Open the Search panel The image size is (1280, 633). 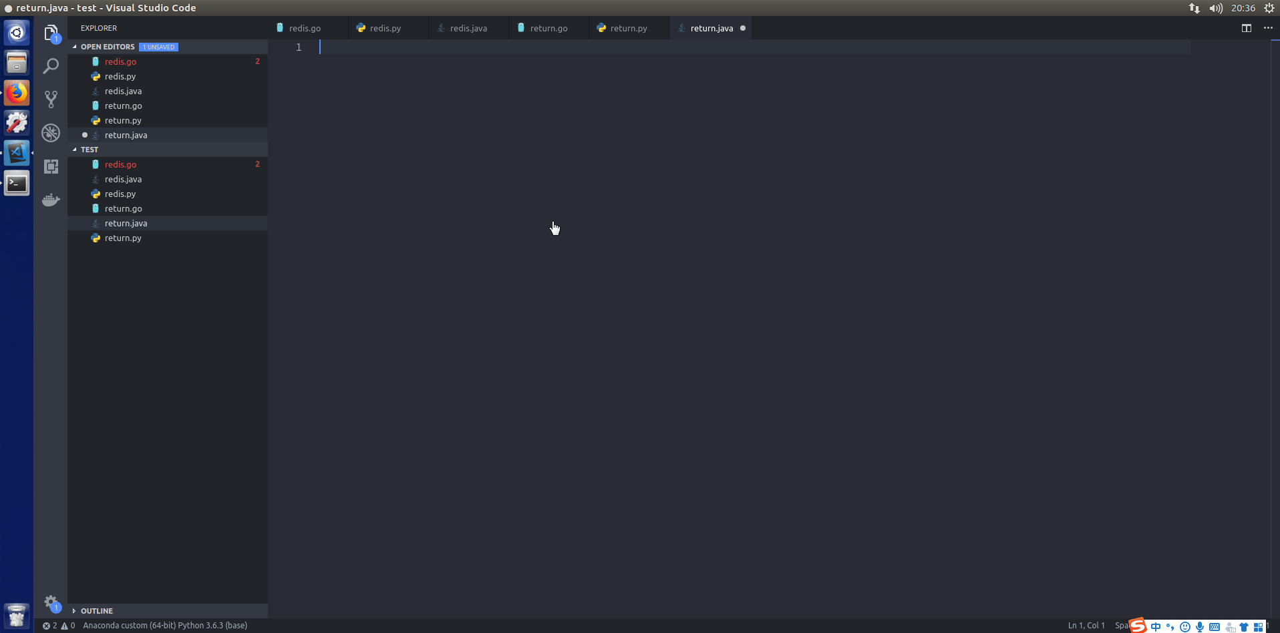[50, 65]
